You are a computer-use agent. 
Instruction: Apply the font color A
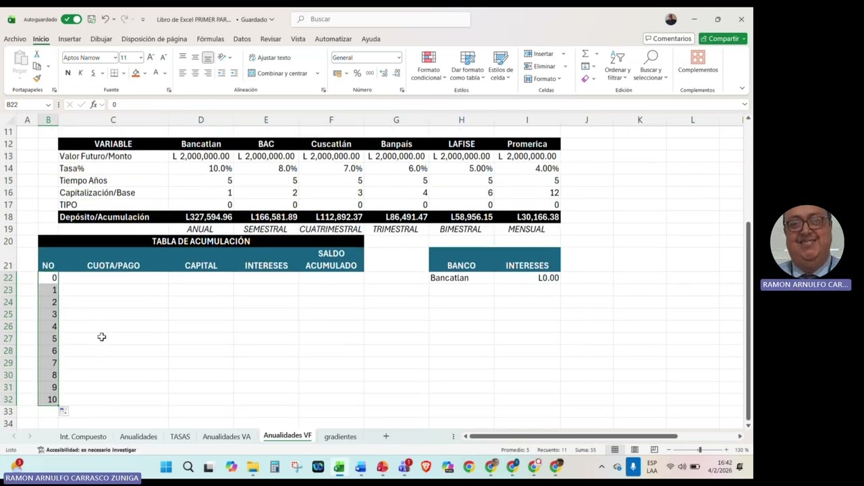click(x=155, y=73)
